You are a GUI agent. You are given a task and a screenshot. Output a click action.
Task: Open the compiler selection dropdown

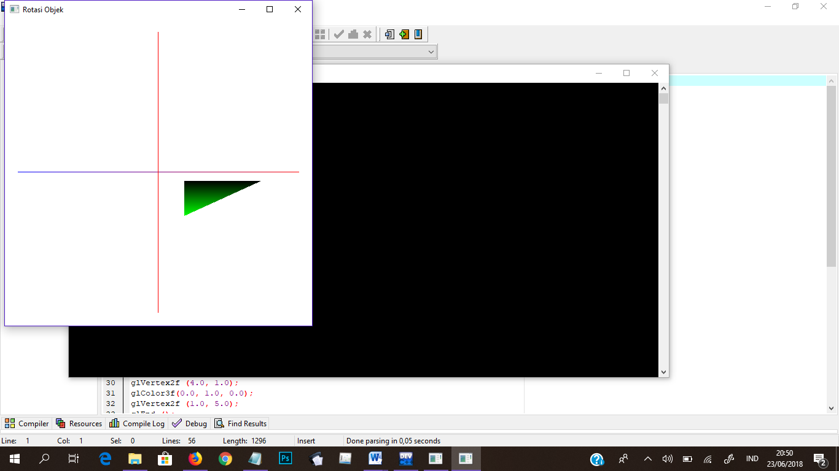[430, 52]
